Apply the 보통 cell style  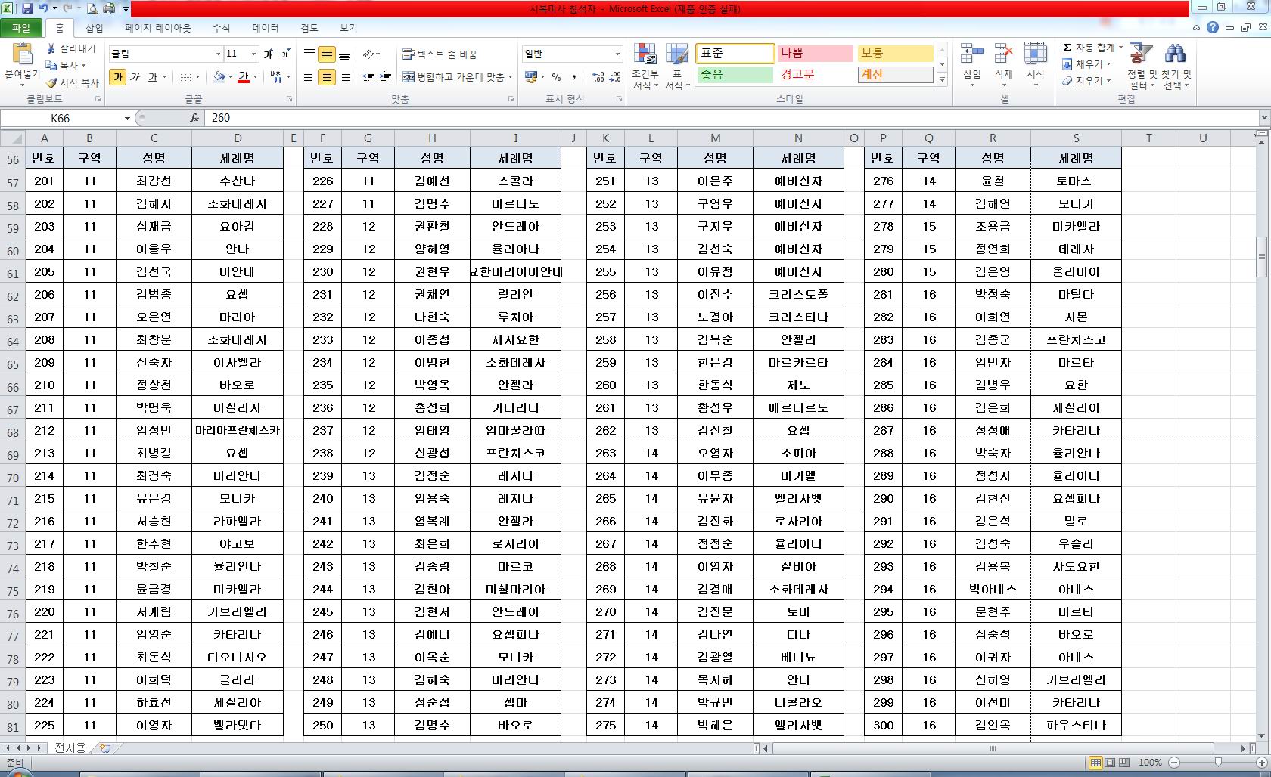[895, 54]
